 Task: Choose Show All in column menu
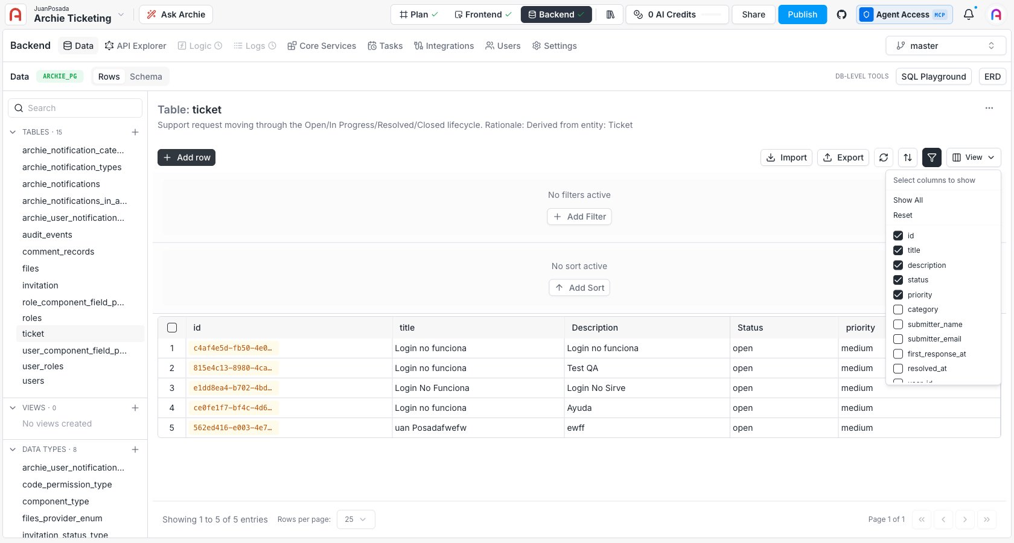(x=908, y=200)
